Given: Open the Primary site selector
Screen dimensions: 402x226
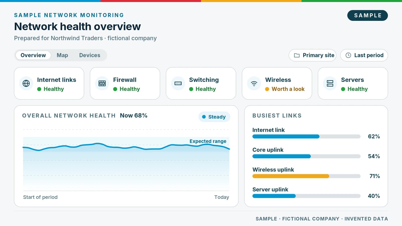Looking at the screenshot, I should pos(312,55).
